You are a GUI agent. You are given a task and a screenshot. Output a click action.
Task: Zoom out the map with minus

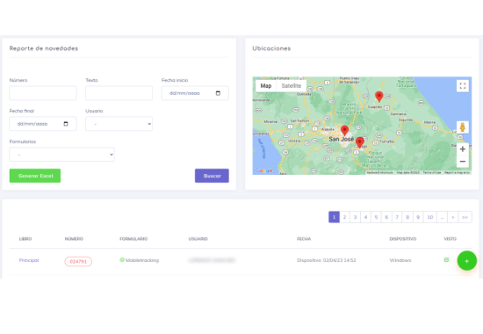pyautogui.click(x=462, y=162)
